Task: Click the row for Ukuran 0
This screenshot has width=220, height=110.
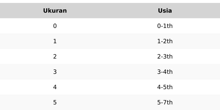Action: coord(110,26)
